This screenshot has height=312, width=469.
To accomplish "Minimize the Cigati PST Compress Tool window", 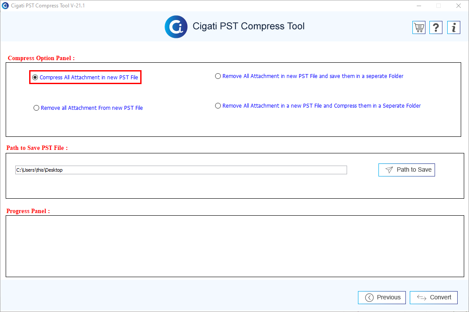I will pyautogui.click(x=419, y=6).
